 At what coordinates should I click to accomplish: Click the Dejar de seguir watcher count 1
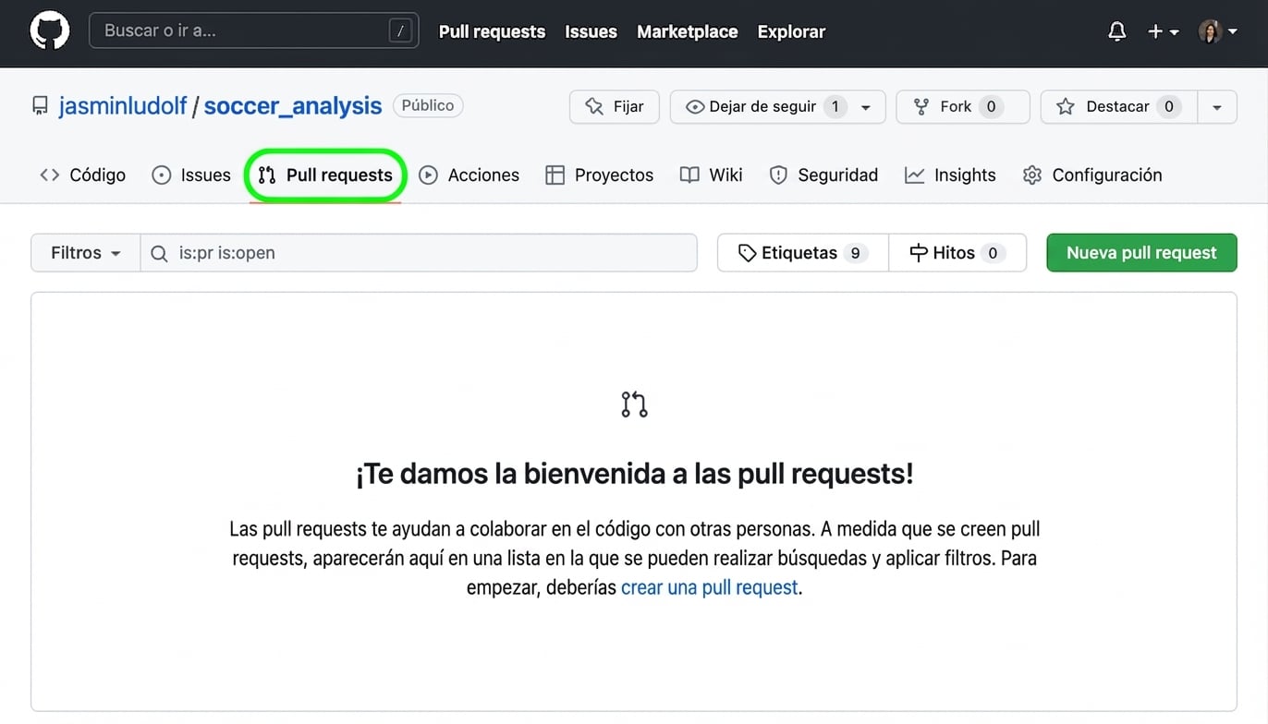tap(835, 106)
